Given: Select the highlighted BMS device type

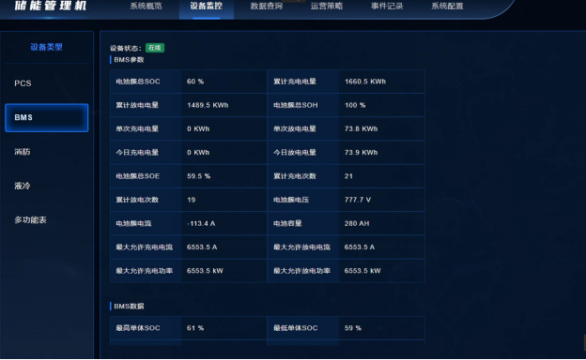Looking at the screenshot, I should click(x=46, y=117).
